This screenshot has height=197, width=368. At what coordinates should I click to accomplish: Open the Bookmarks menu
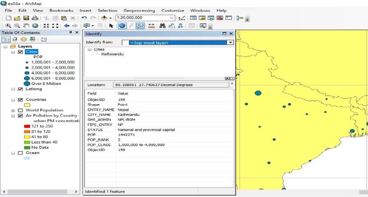click(x=61, y=10)
